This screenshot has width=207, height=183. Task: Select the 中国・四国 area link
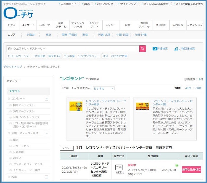tap(122, 35)
